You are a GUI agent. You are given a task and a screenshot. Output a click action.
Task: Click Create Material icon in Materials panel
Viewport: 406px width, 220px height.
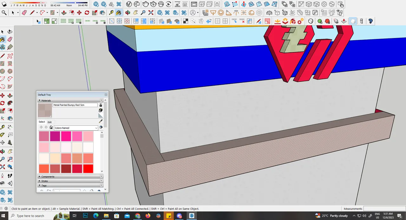pyautogui.click(x=101, y=110)
